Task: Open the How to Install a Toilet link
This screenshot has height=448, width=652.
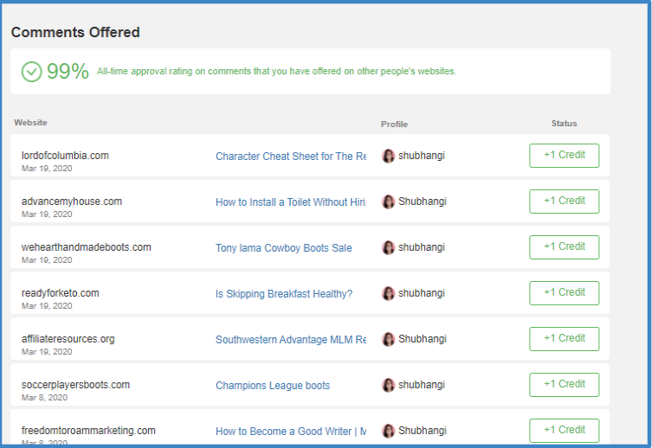Action: coord(291,202)
